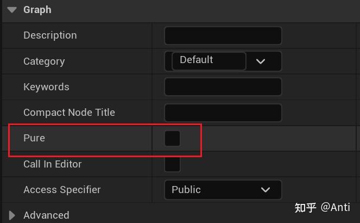Viewport: 360px width, 223px height.
Task: Click the Pure property label
Action: (34, 138)
